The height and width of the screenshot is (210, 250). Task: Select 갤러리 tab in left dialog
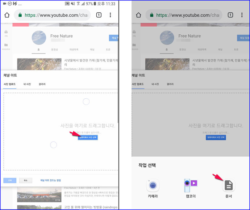point(42,84)
